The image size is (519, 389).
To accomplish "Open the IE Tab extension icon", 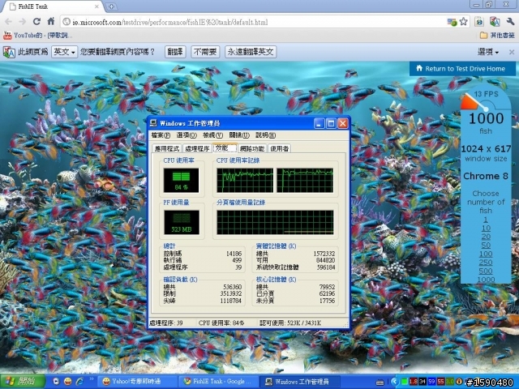I will pos(479,22).
